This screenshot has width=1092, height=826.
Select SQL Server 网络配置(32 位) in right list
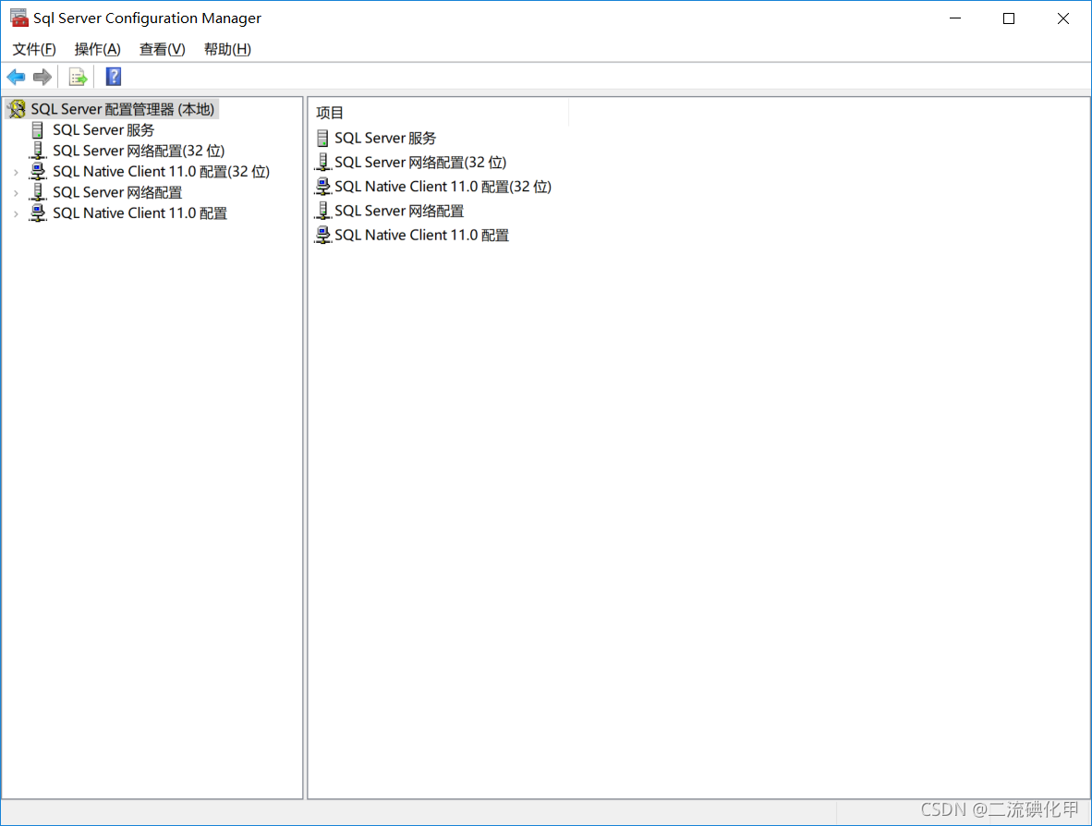click(x=420, y=163)
